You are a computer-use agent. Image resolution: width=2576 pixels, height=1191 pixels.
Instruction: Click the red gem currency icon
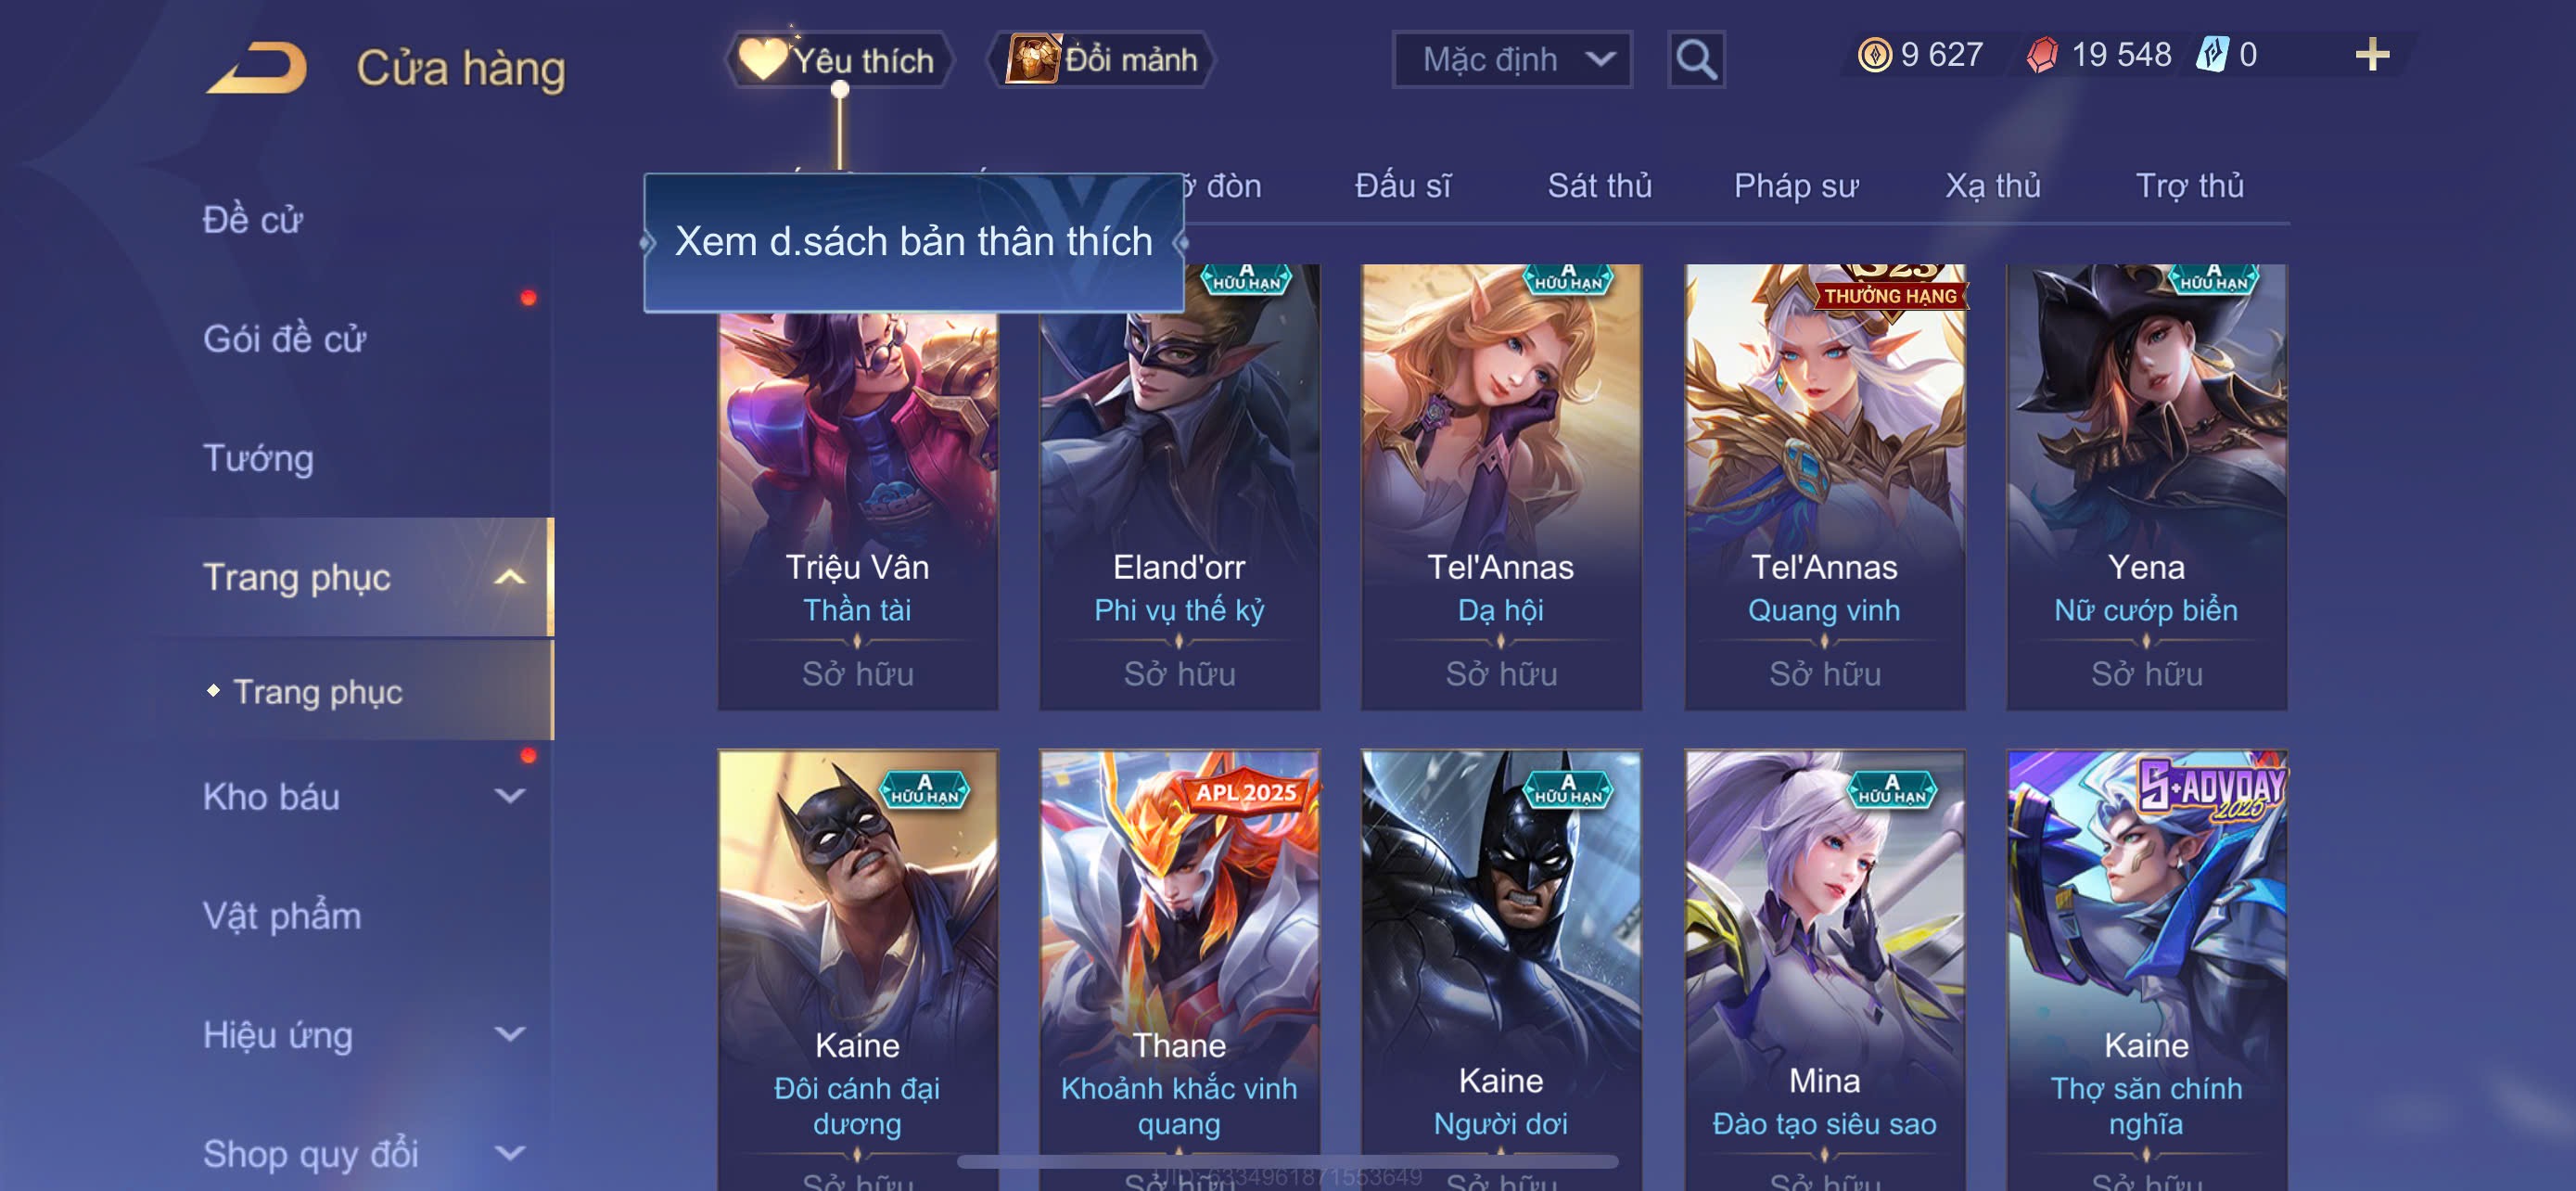tap(2042, 54)
